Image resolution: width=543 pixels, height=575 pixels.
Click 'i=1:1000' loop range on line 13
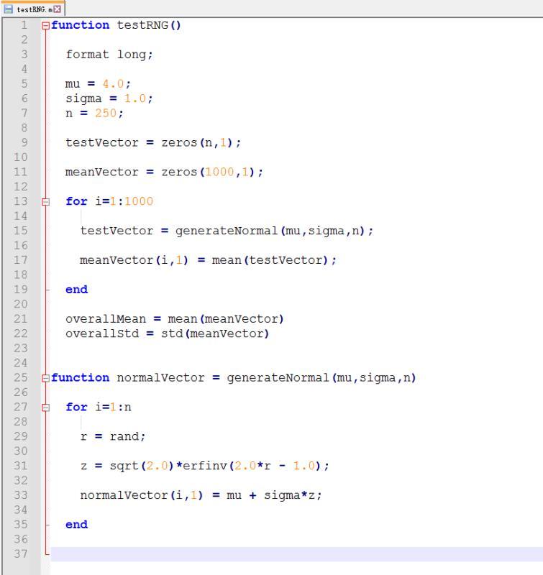[124, 201]
